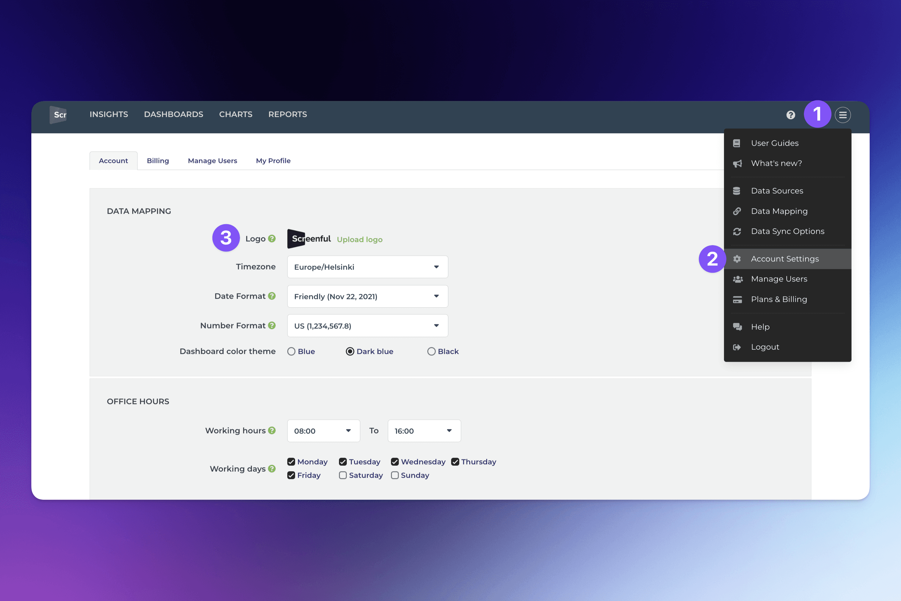The height and width of the screenshot is (601, 901).
Task: Switch to the Billing tab
Action: click(158, 161)
